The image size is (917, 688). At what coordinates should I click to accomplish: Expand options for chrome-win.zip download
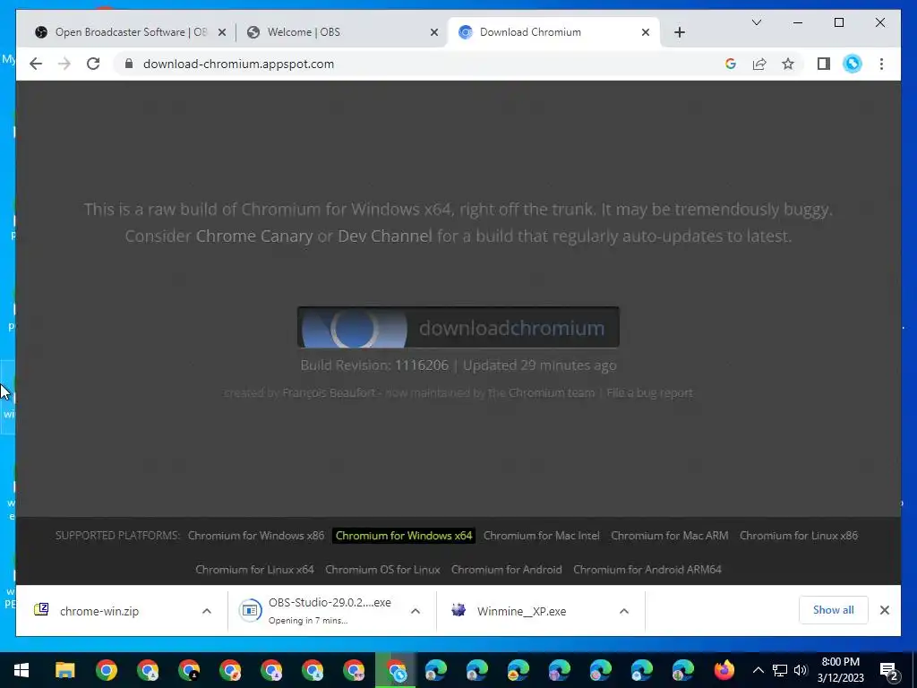coord(207,611)
